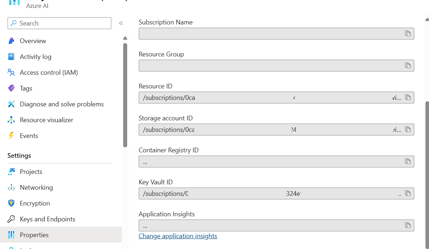Image resolution: width=429 pixels, height=249 pixels.
Task: Collapse the sidebar with the double chevron
Action: click(121, 23)
